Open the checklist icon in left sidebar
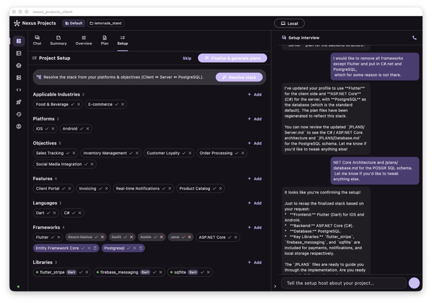 (x=19, y=53)
